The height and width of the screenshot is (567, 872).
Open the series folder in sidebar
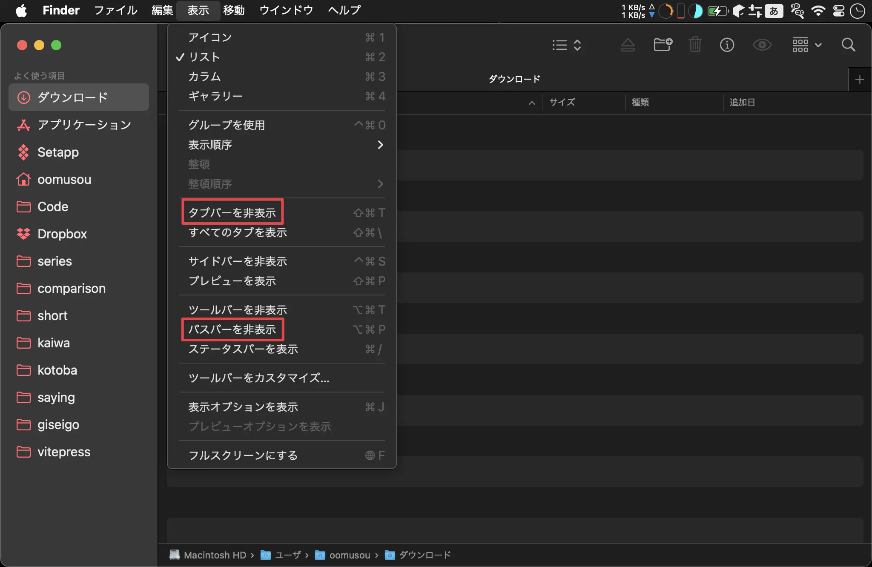79,261
